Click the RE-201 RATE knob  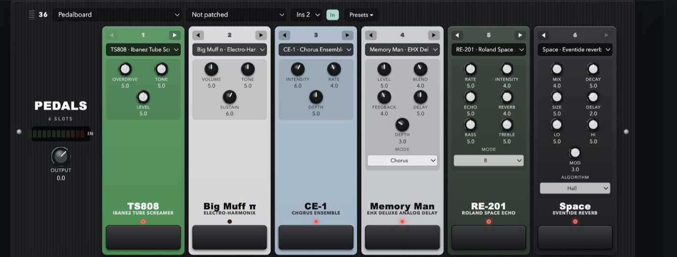(471, 69)
